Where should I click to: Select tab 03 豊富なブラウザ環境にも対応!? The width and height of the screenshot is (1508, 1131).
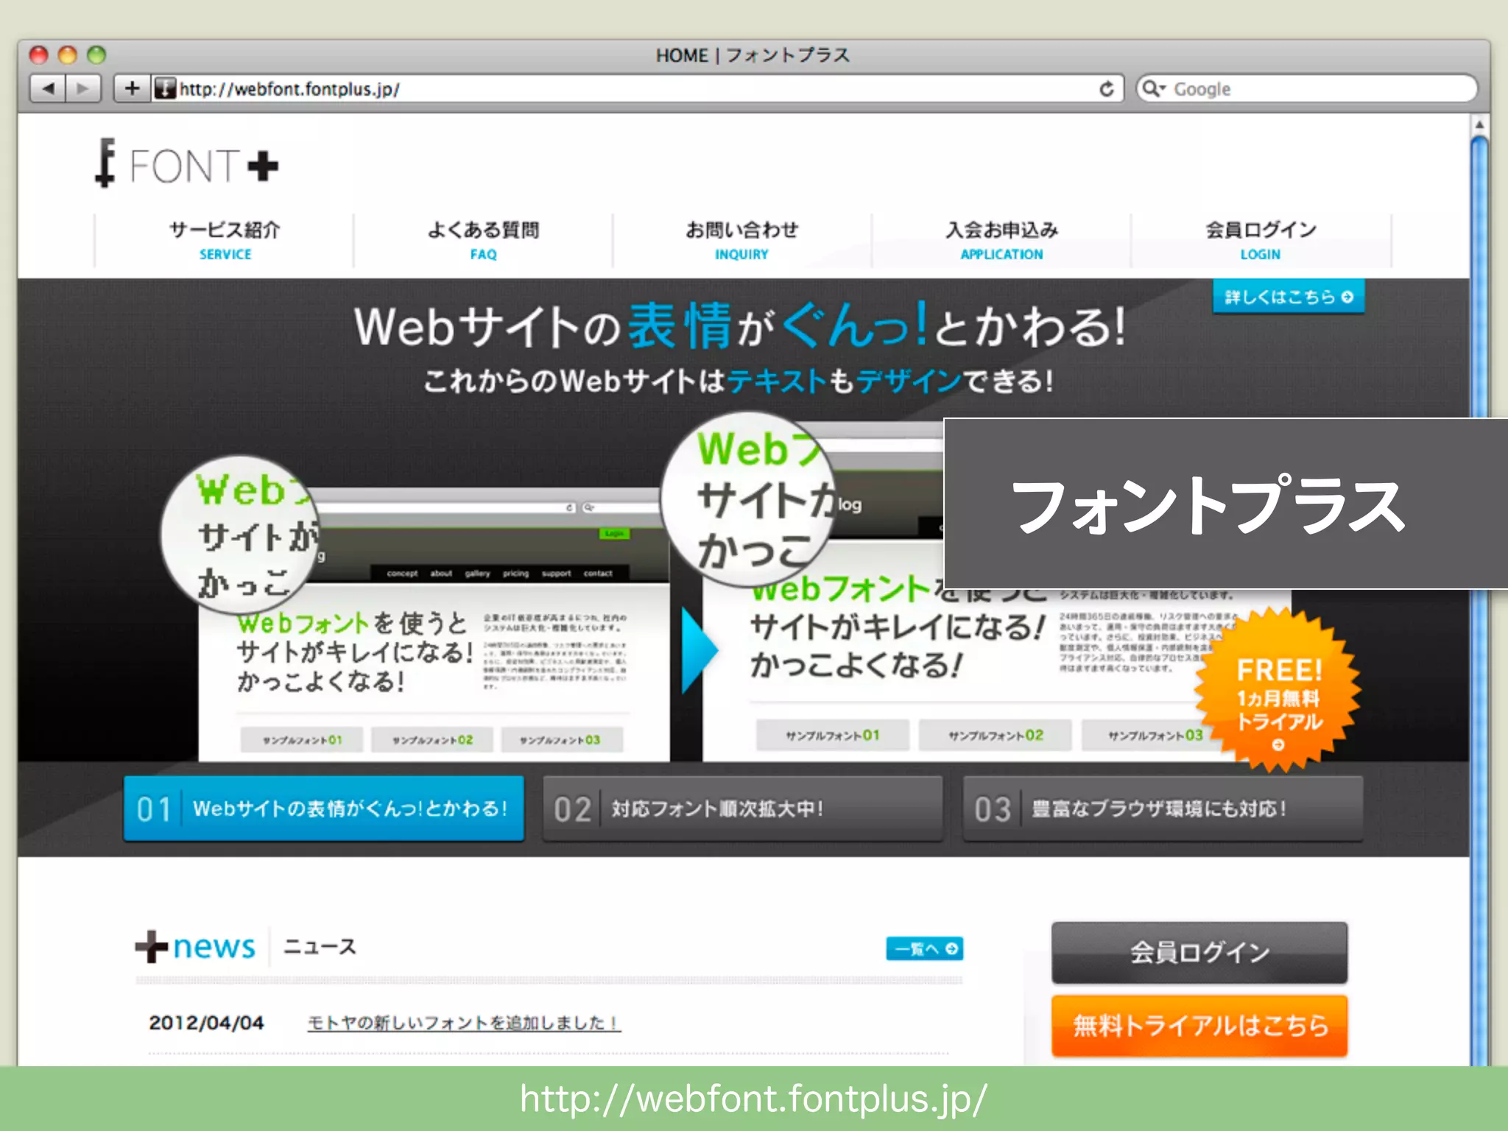coord(1163,808)
